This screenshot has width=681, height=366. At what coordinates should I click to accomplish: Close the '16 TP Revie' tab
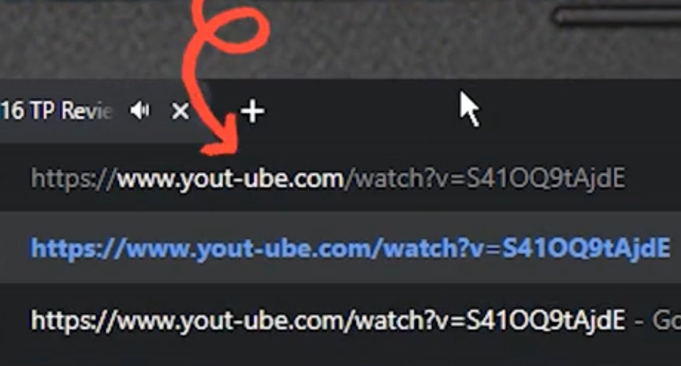pos(181,111)
